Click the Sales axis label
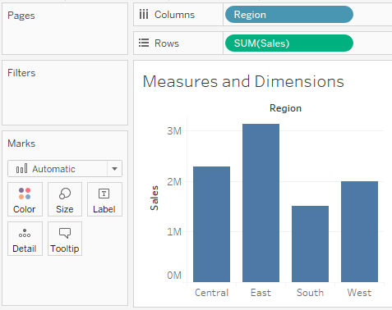This screenshot has width=392, height=310. 154,198
